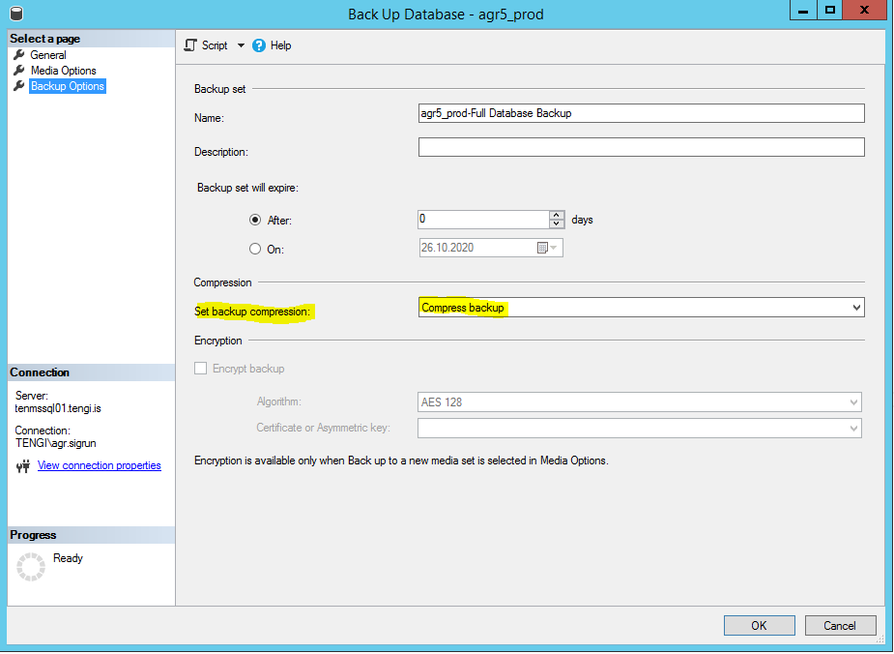This screenshot has width=894, height=654.
Task: Minimize the Back Up Database window
Action: [803, 11]
